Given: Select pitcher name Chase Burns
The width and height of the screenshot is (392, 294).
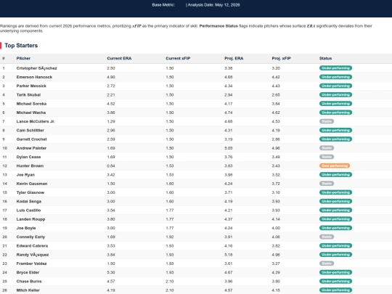Looking at the screenshot, I should (29, 281).
